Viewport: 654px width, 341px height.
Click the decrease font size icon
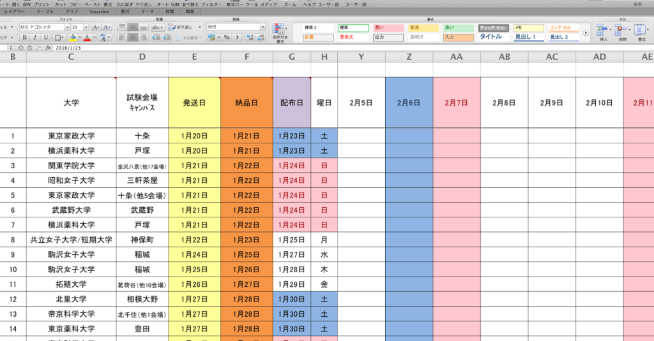point(107,27)
